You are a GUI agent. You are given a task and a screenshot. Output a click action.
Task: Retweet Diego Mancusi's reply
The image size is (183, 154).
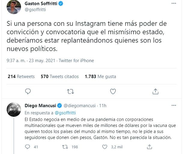pos(64,147)
